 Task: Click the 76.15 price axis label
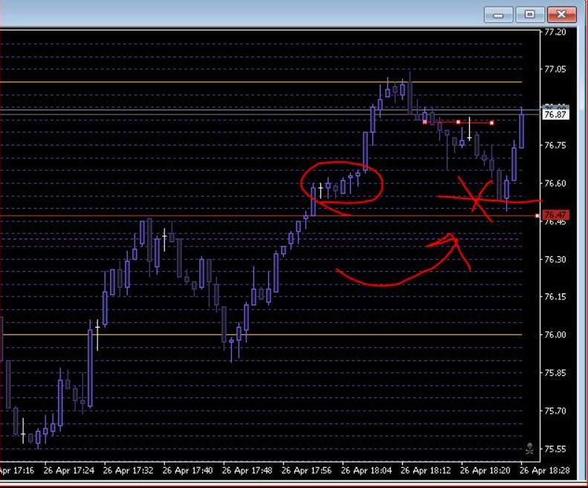click(x=555, y=297)
